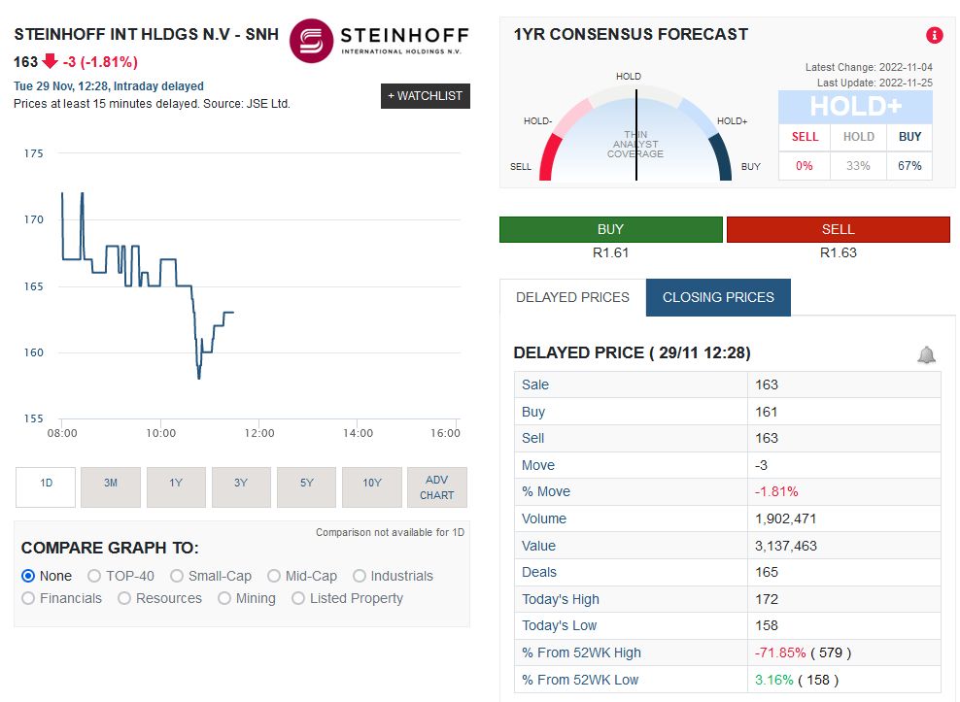960x702 pixels.
Task: Click the intraday price line chart
Action: [x=148, y=285]
